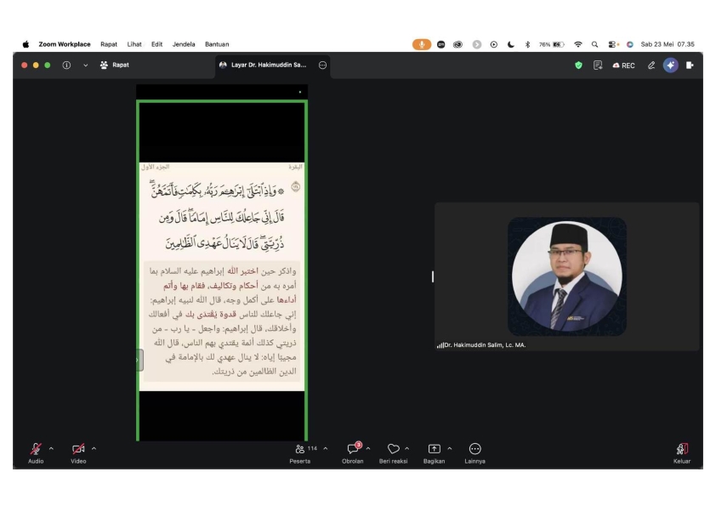Image resolution: width=716 pixels, height=506 pixels.
Task: Unmute the Audio microphone
Action: [36, 452]
